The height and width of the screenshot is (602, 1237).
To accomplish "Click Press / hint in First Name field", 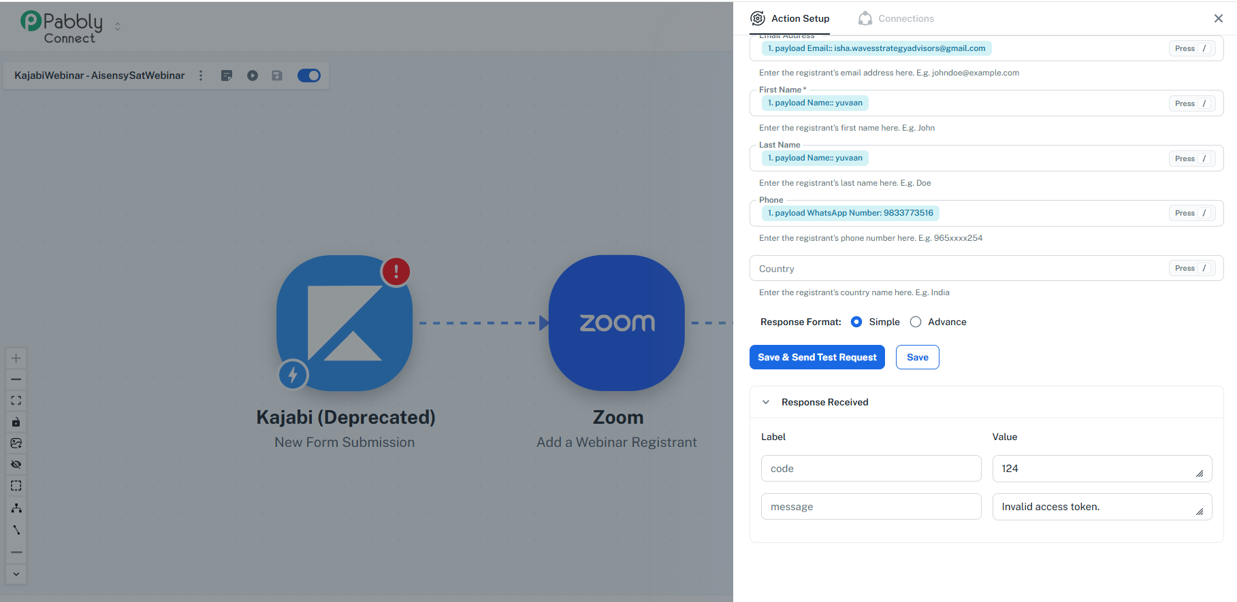I will coord(1192,103).
